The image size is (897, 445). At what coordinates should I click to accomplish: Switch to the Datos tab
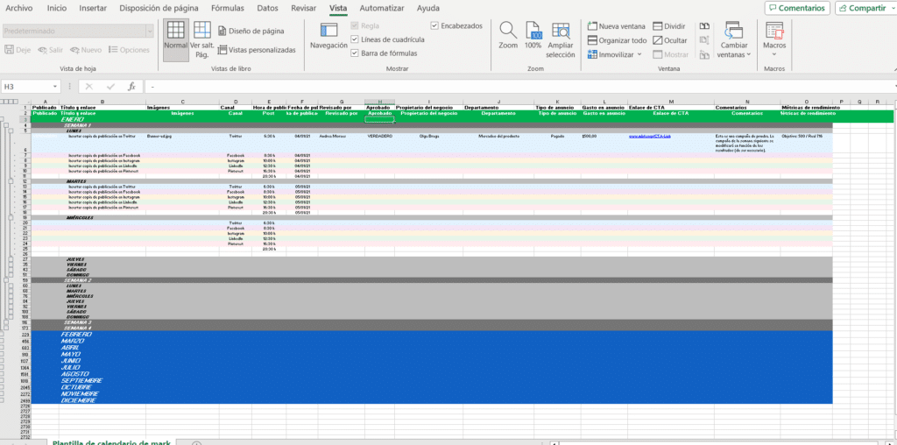(x=268, y=8)
